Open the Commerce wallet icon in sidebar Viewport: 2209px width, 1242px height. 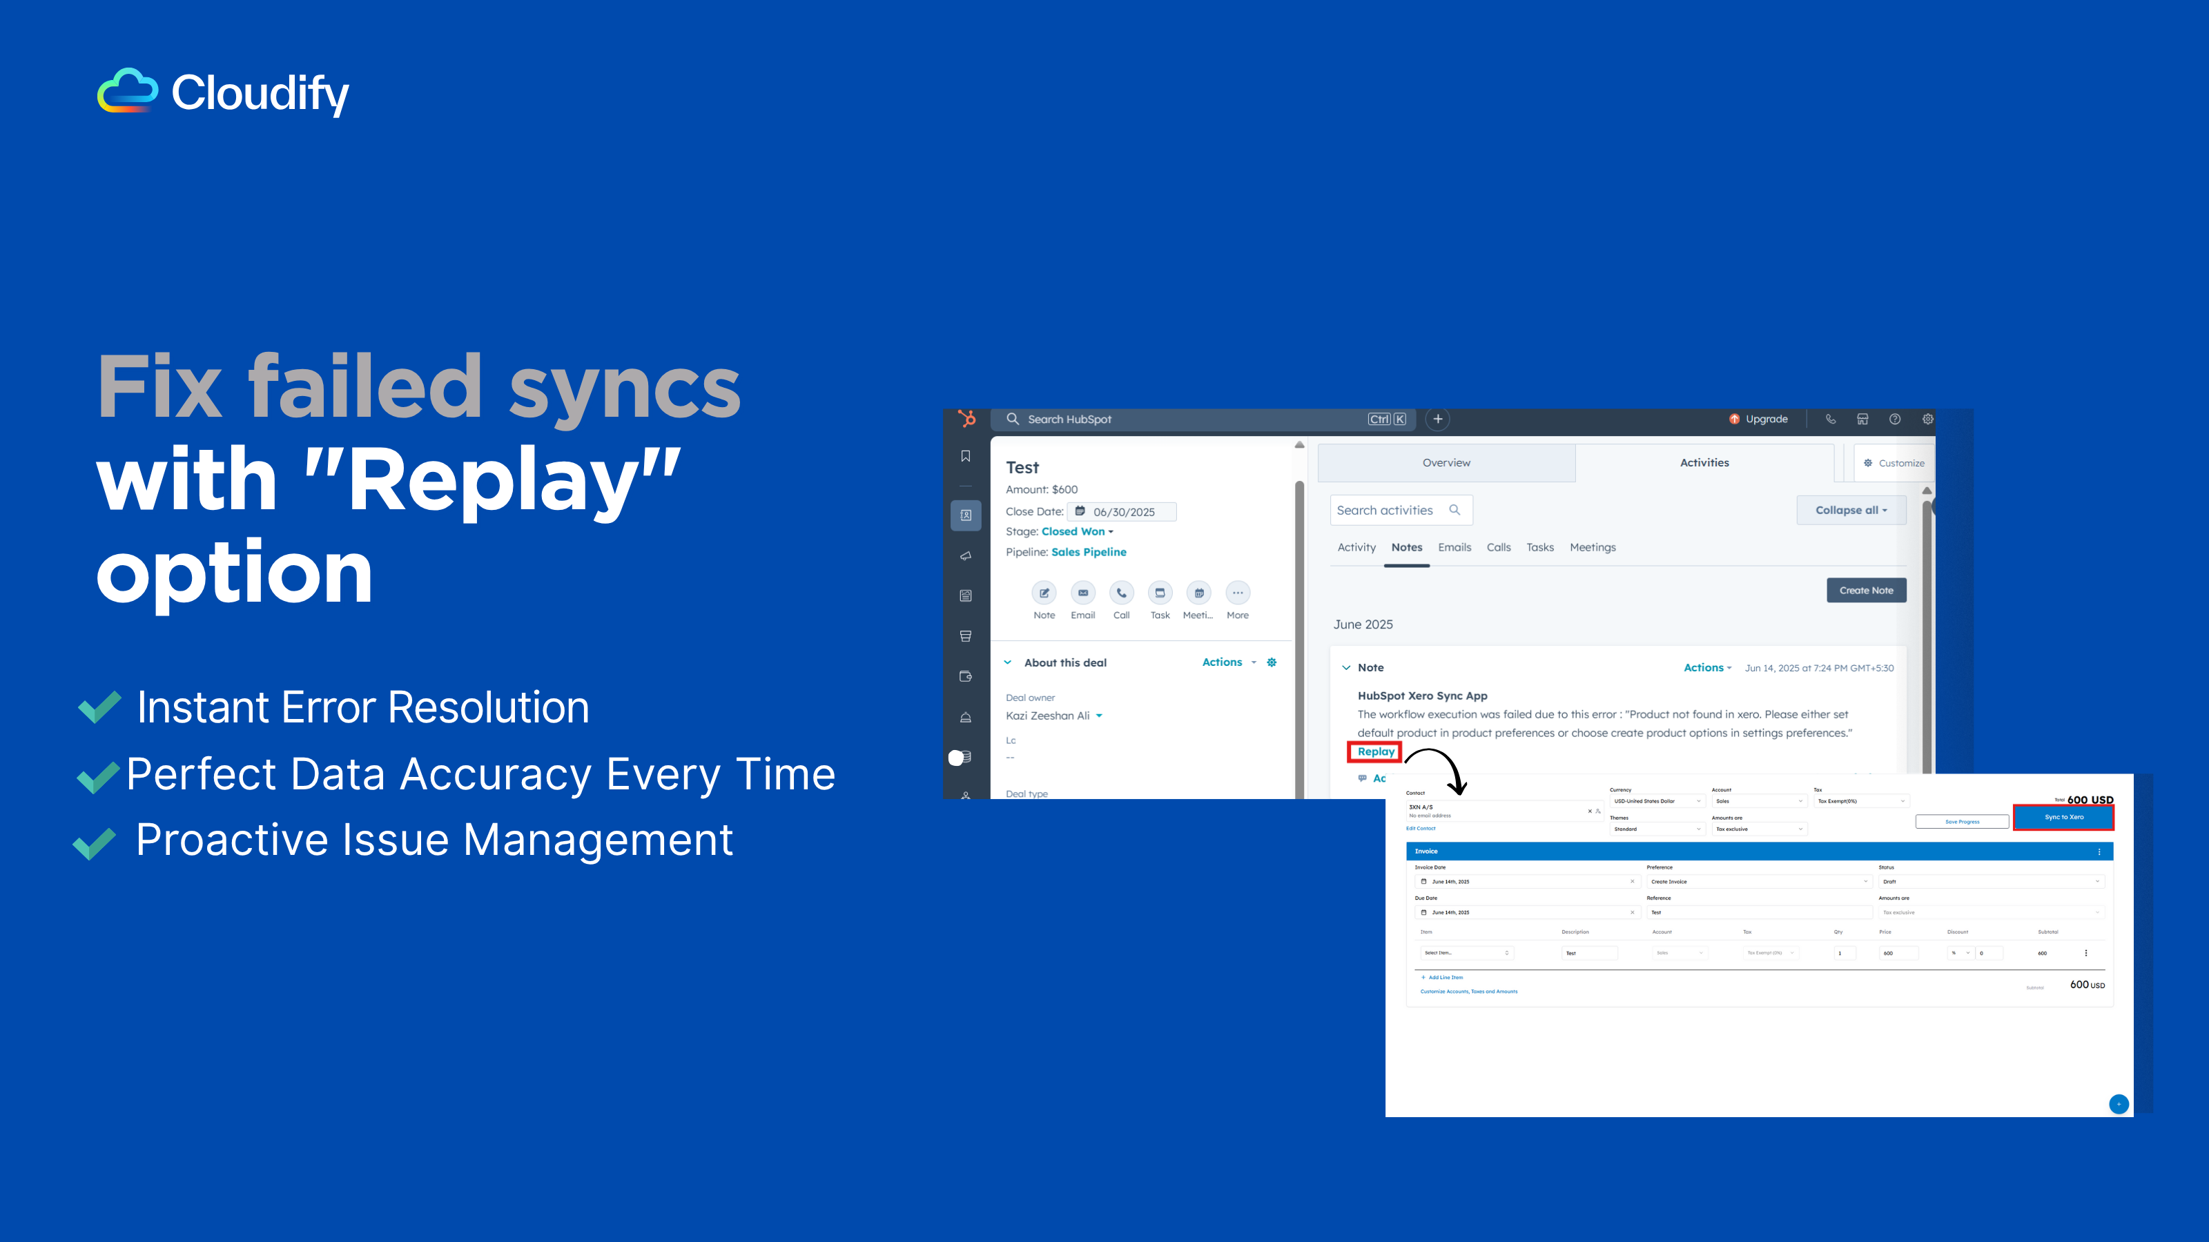click(x=966, y=676)
